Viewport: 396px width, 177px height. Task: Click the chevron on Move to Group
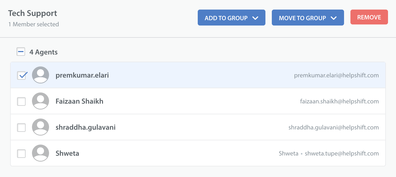(x=333, y=18)
